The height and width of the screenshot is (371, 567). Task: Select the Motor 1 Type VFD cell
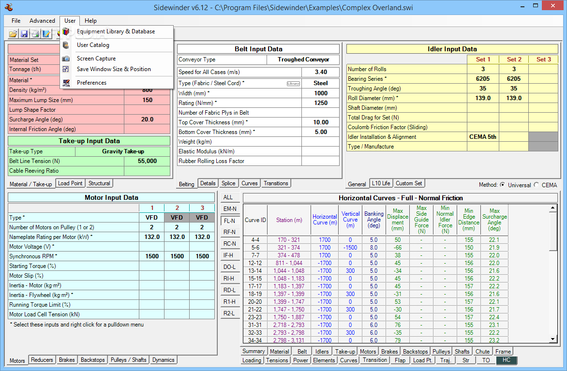[152, 218]
